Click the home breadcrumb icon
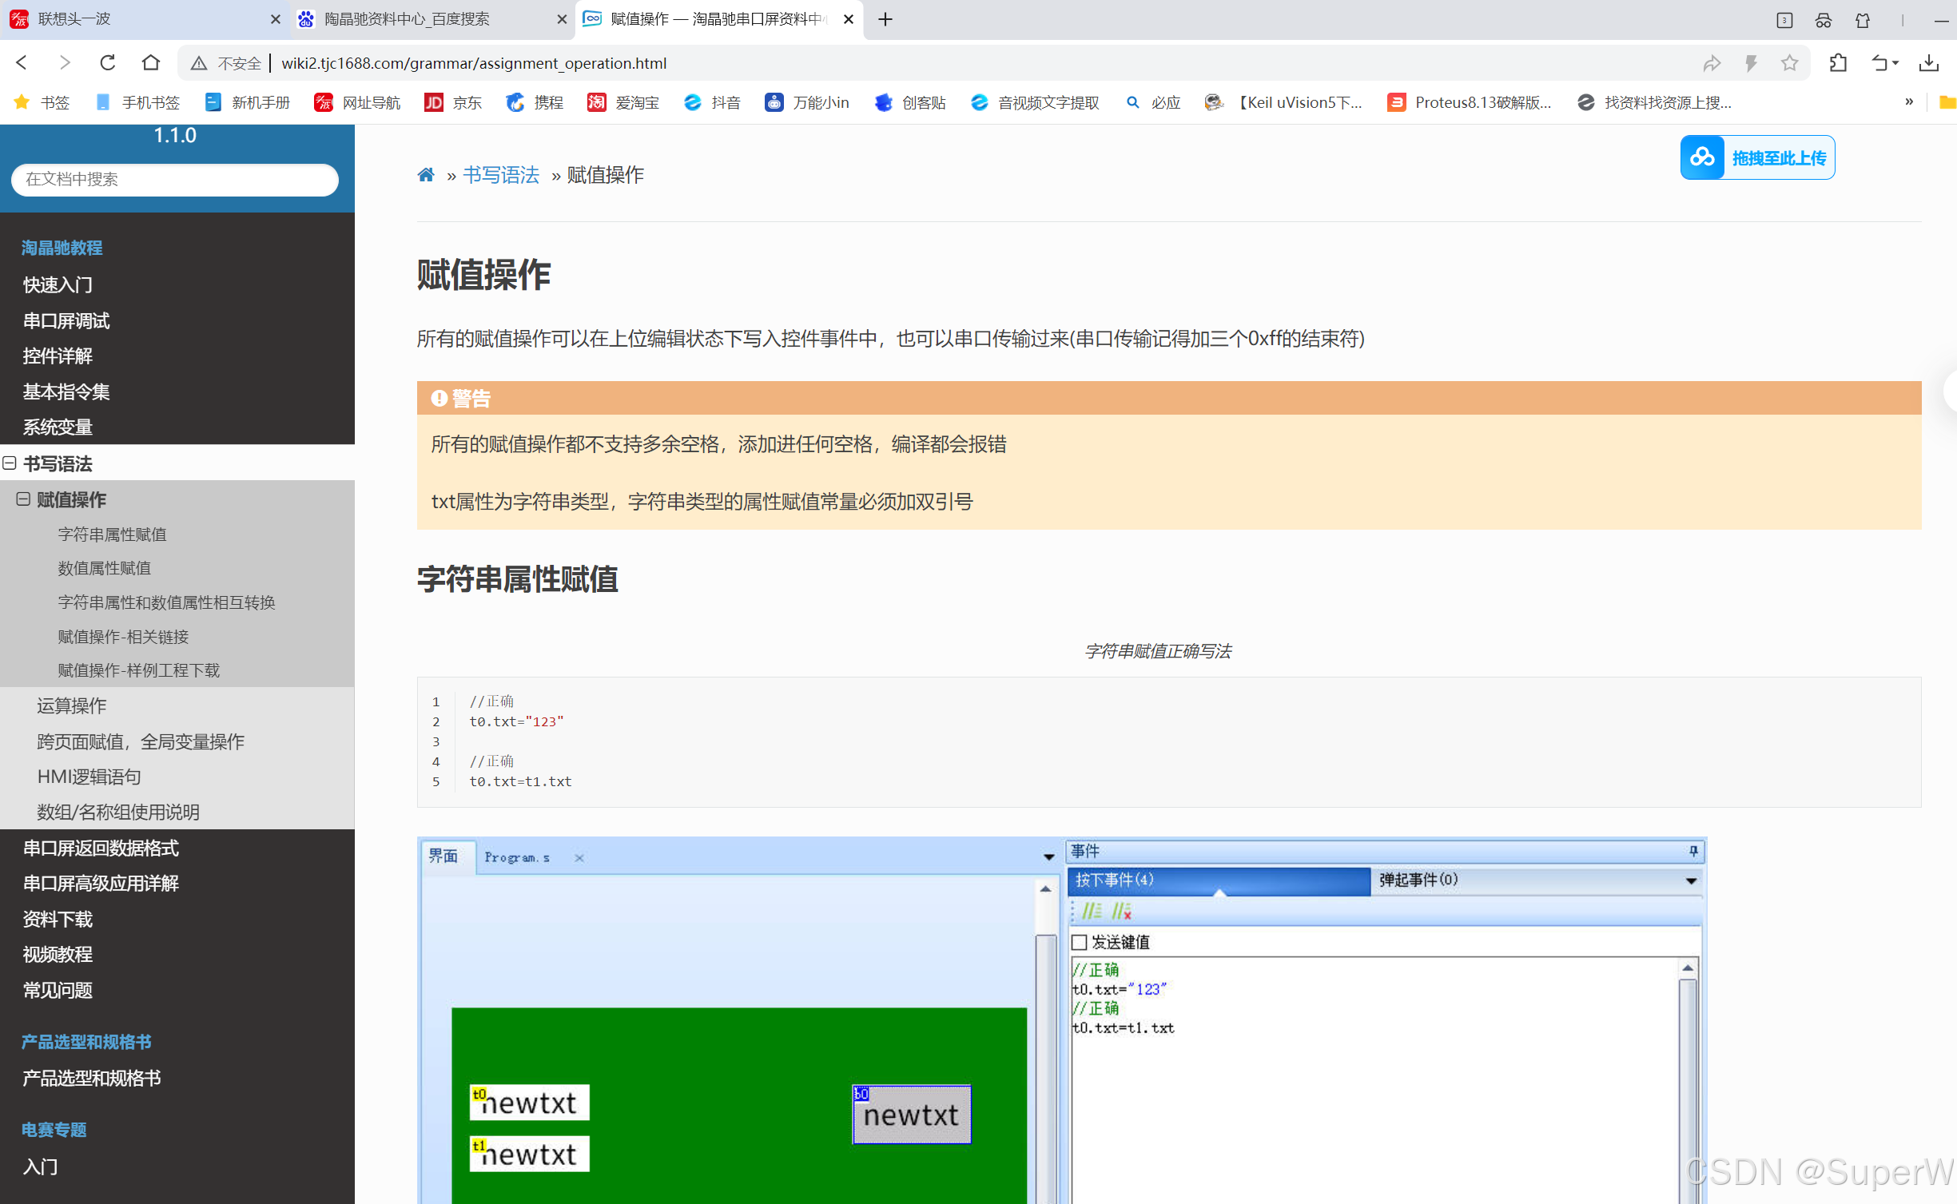This screenshot has height=1204, width=1957. click(x=426, y=175)
